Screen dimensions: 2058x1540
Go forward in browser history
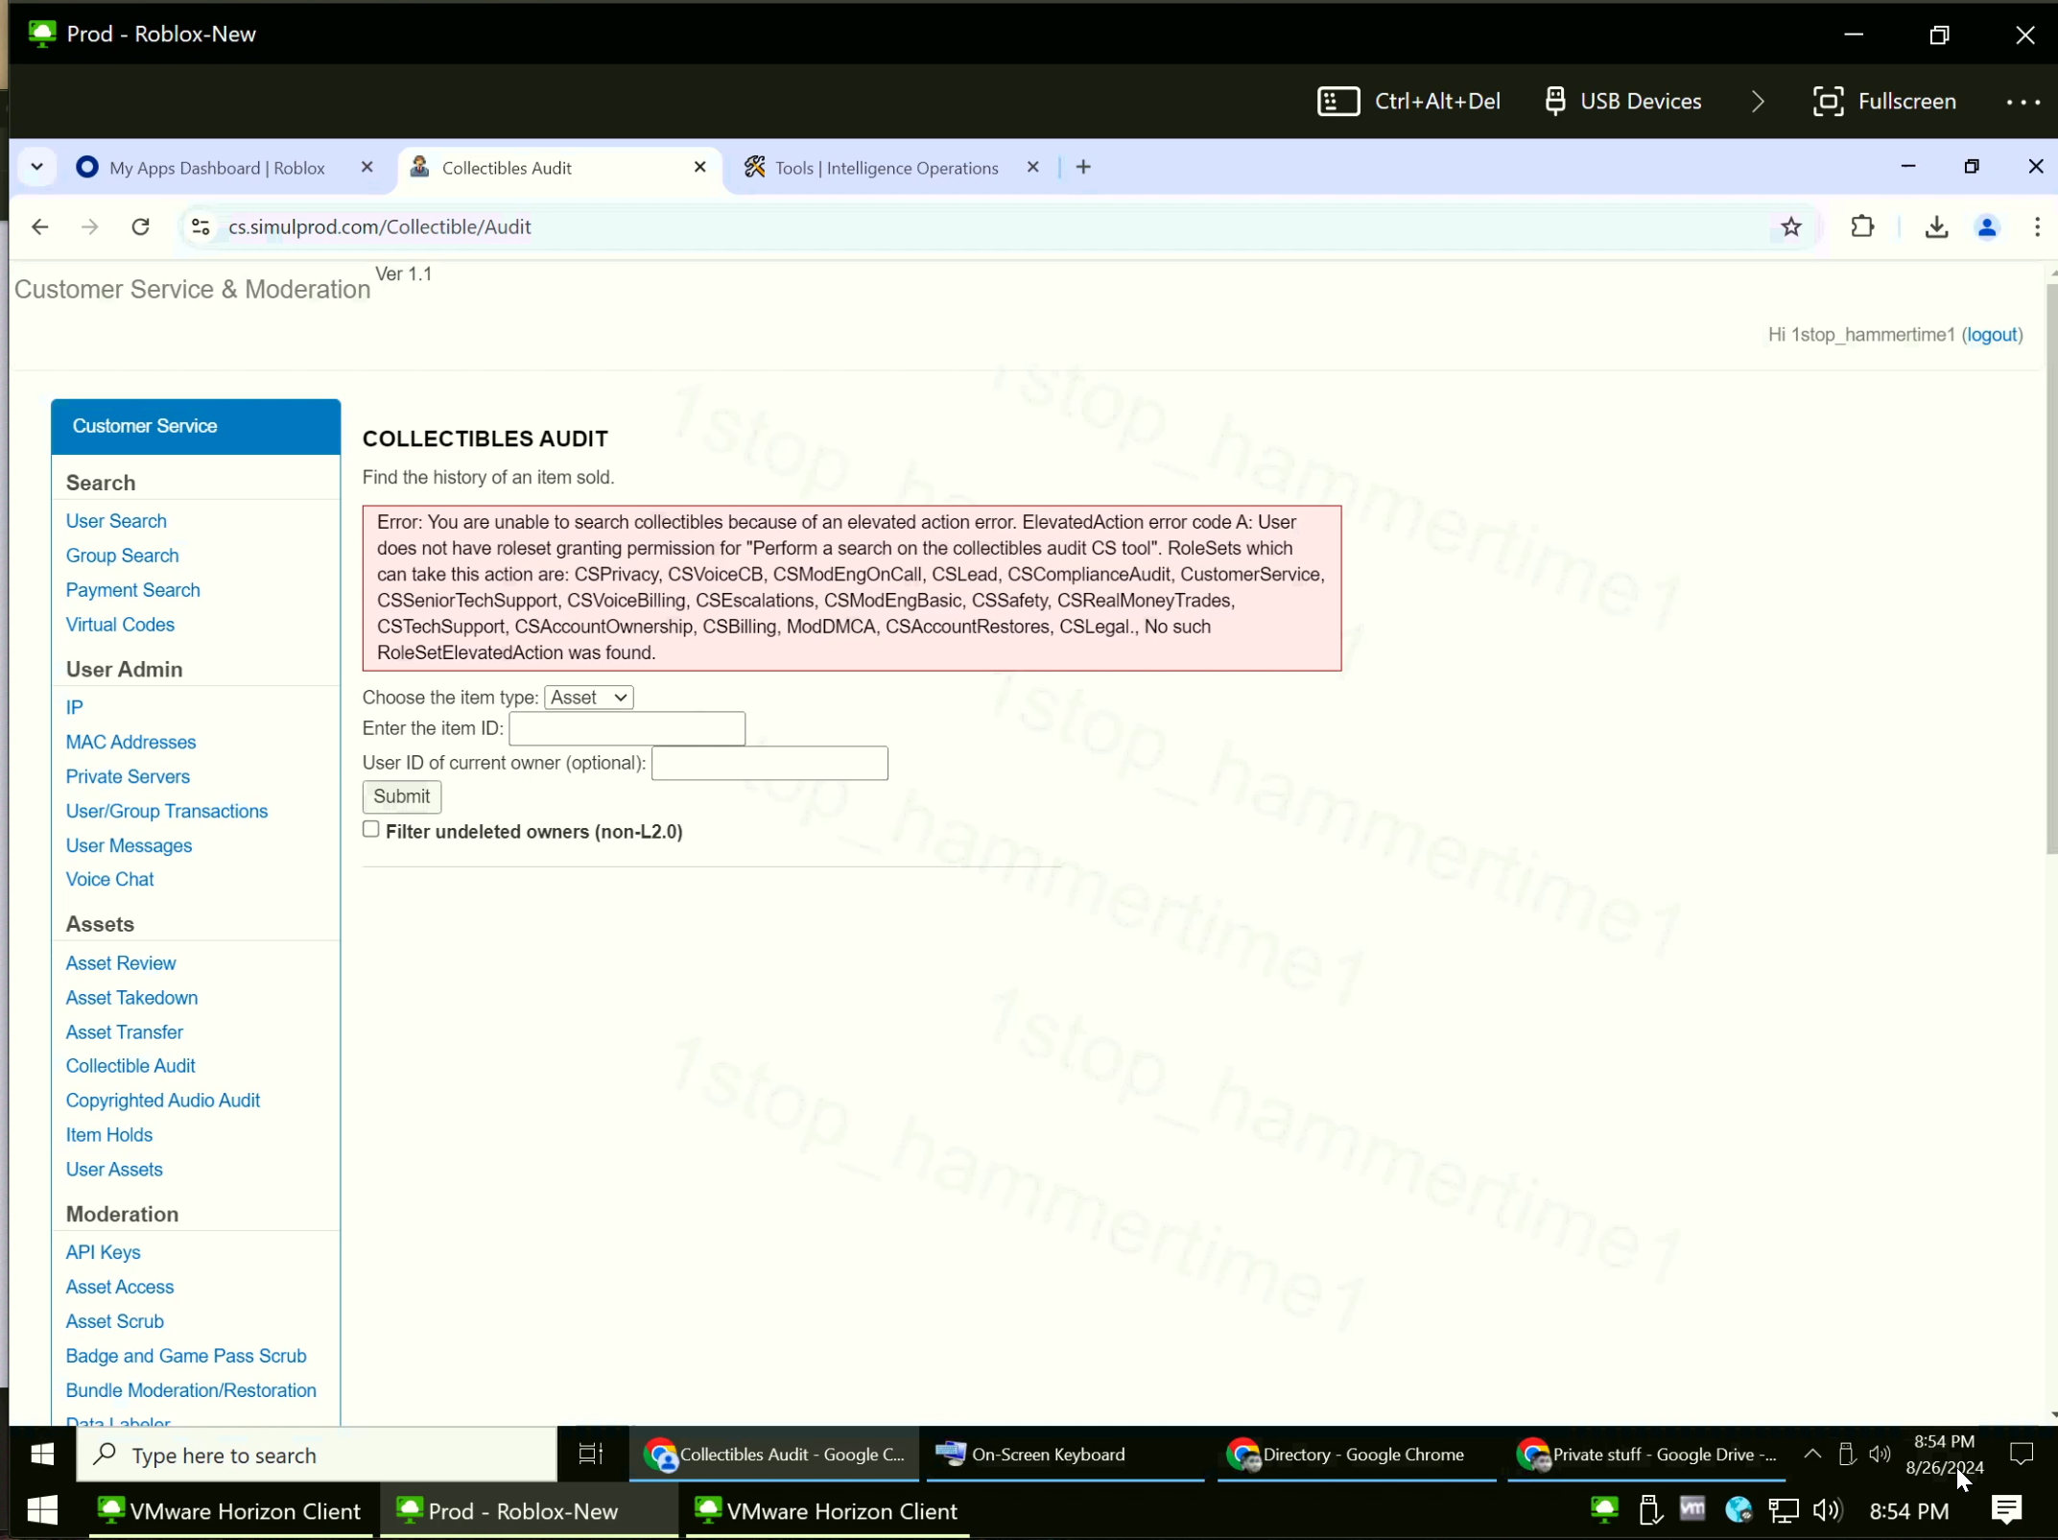[x=89, y=226]
